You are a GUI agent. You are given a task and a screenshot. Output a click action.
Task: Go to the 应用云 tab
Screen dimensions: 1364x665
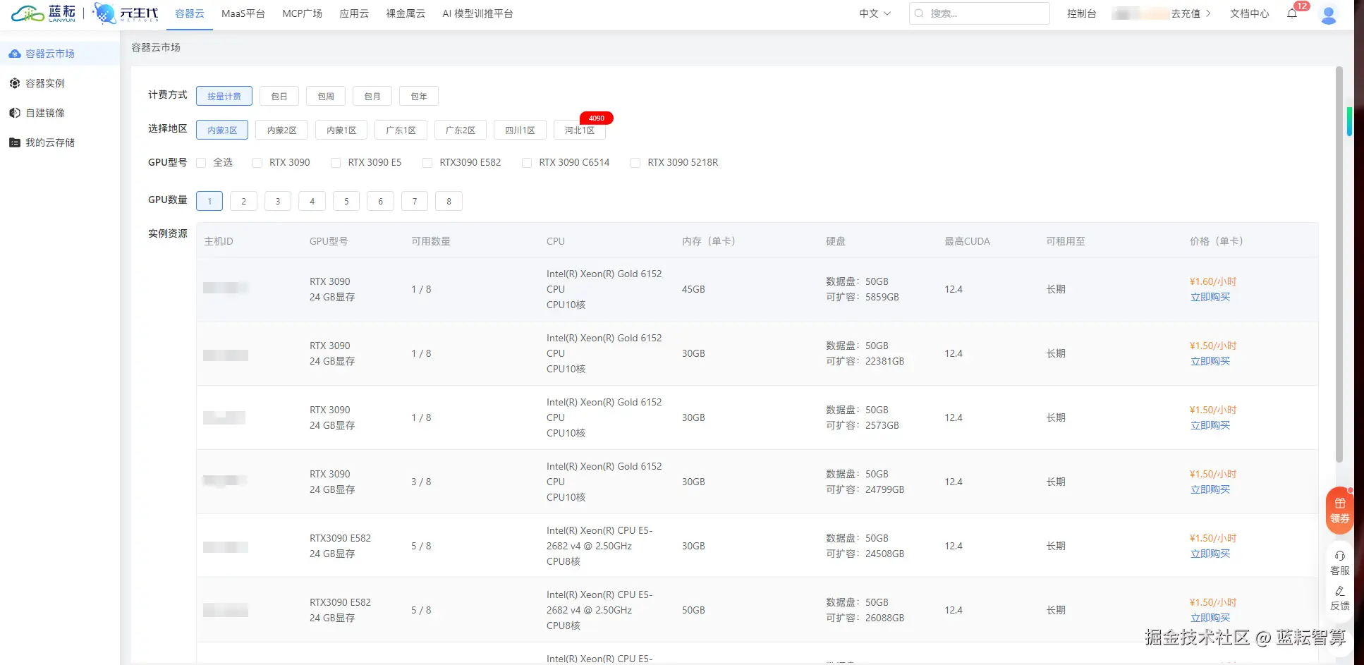(x=354, y=13)
